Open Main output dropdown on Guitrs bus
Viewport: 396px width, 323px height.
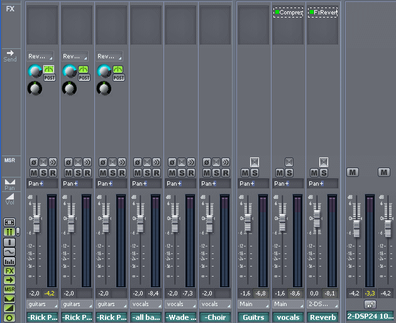[x=253, y=304]
